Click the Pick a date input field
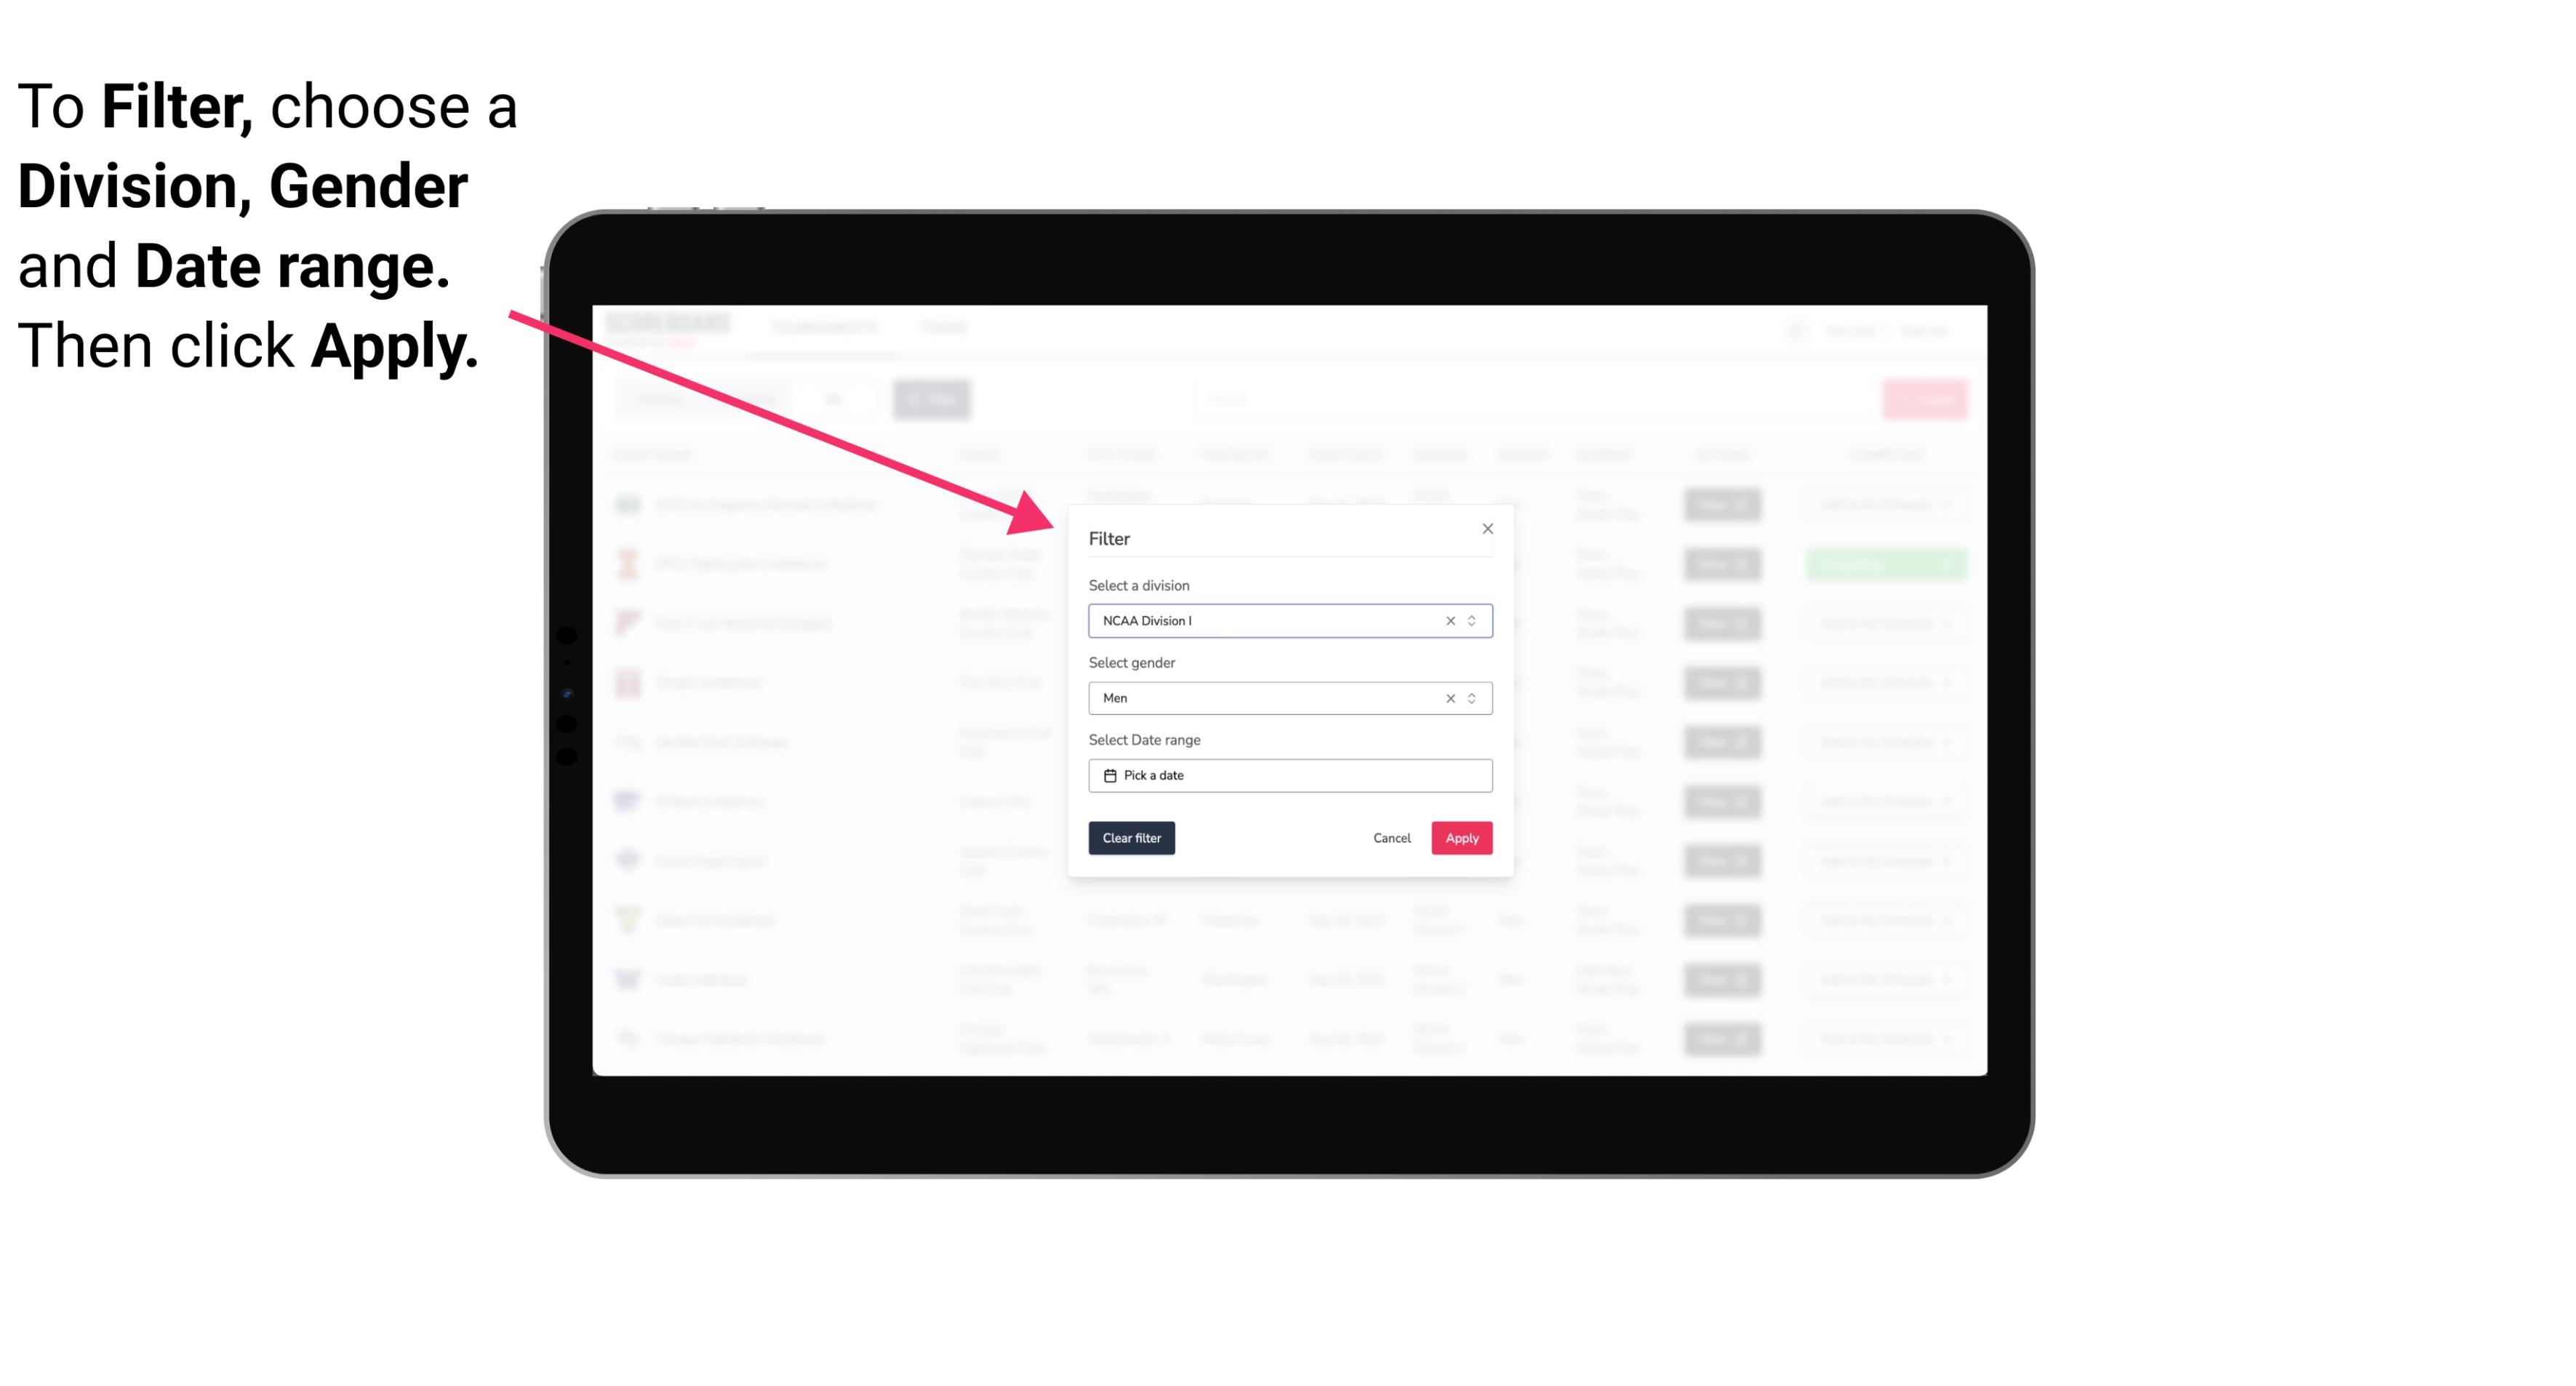2576x1386 pixels. click(x=1289, y=775)
